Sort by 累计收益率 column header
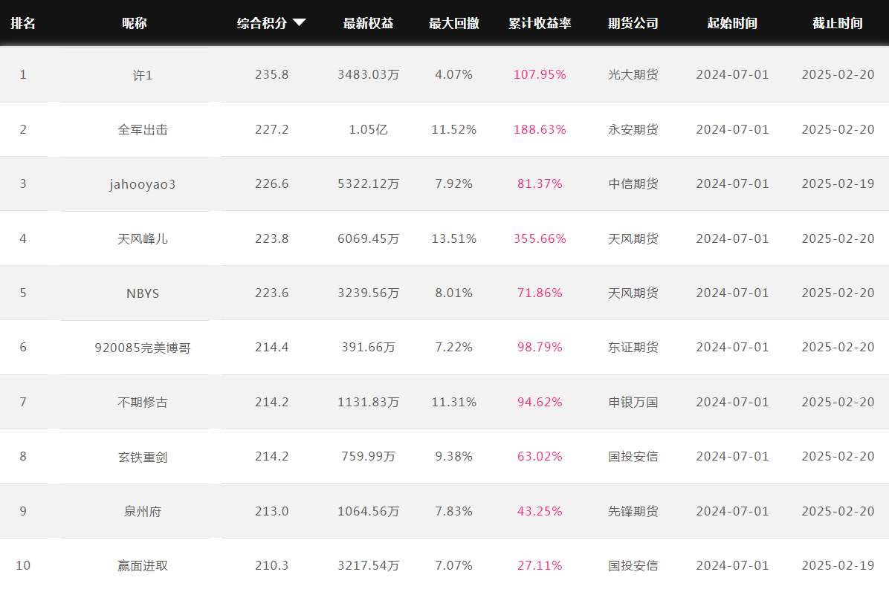The height and width of the screenshot is (592, 889). (x=540, y=23)
